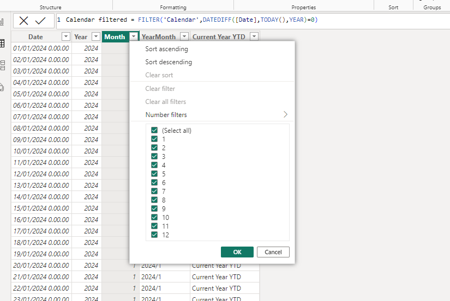Click the Properties ribbon group label
Image resolution: width=450 pixels, height=301 pixels.
[x=304, y=8]
